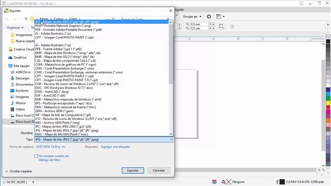Click the color proofing status icon
Screen dimensions: 331x186
214,182
